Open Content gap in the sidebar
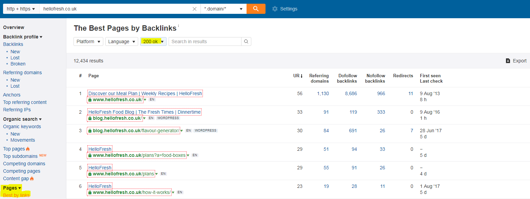Image resolution: width=530 pixels, height=199 pixels. click(x=16, y=178)
